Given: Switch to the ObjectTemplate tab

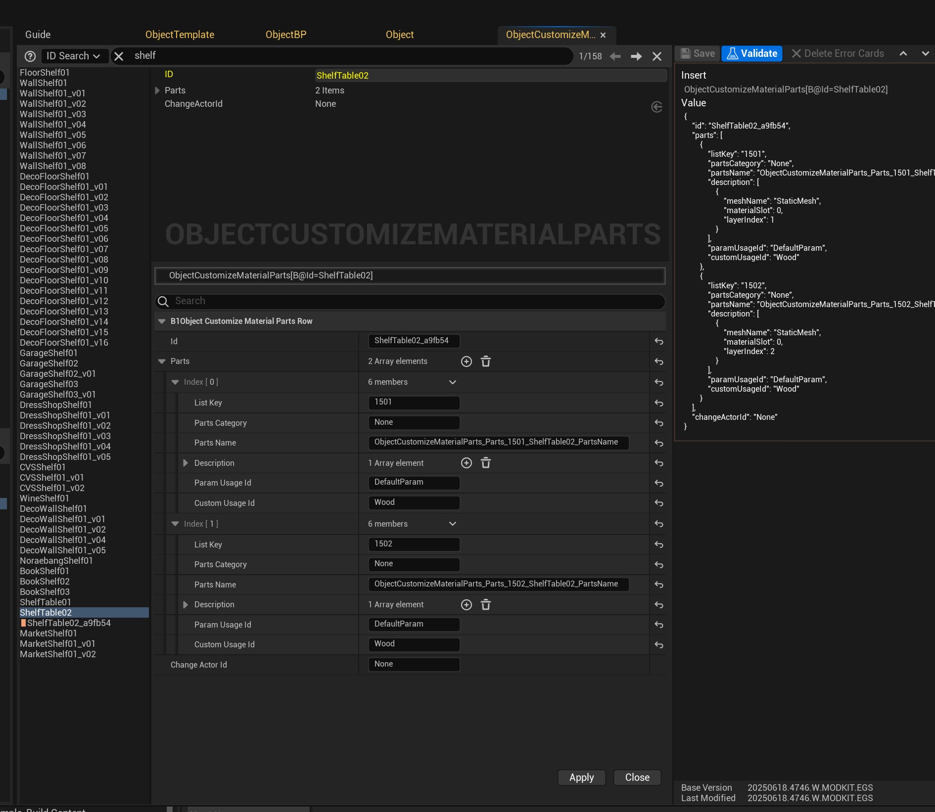Looking at the screenshot, I should (x=180, y=35).
